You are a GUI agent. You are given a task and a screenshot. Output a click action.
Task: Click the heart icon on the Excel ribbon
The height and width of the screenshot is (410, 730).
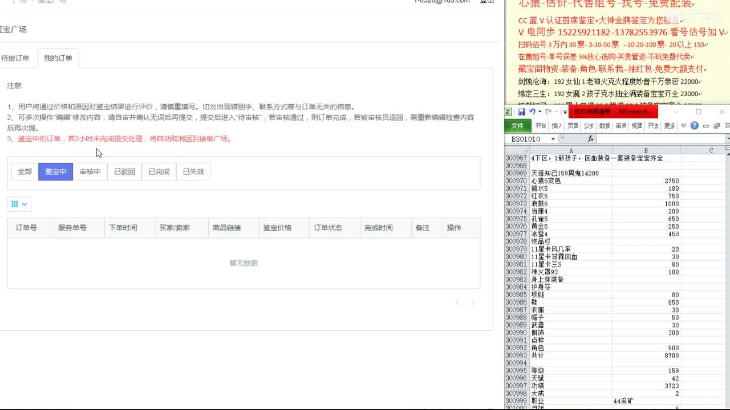click(683, 126)
